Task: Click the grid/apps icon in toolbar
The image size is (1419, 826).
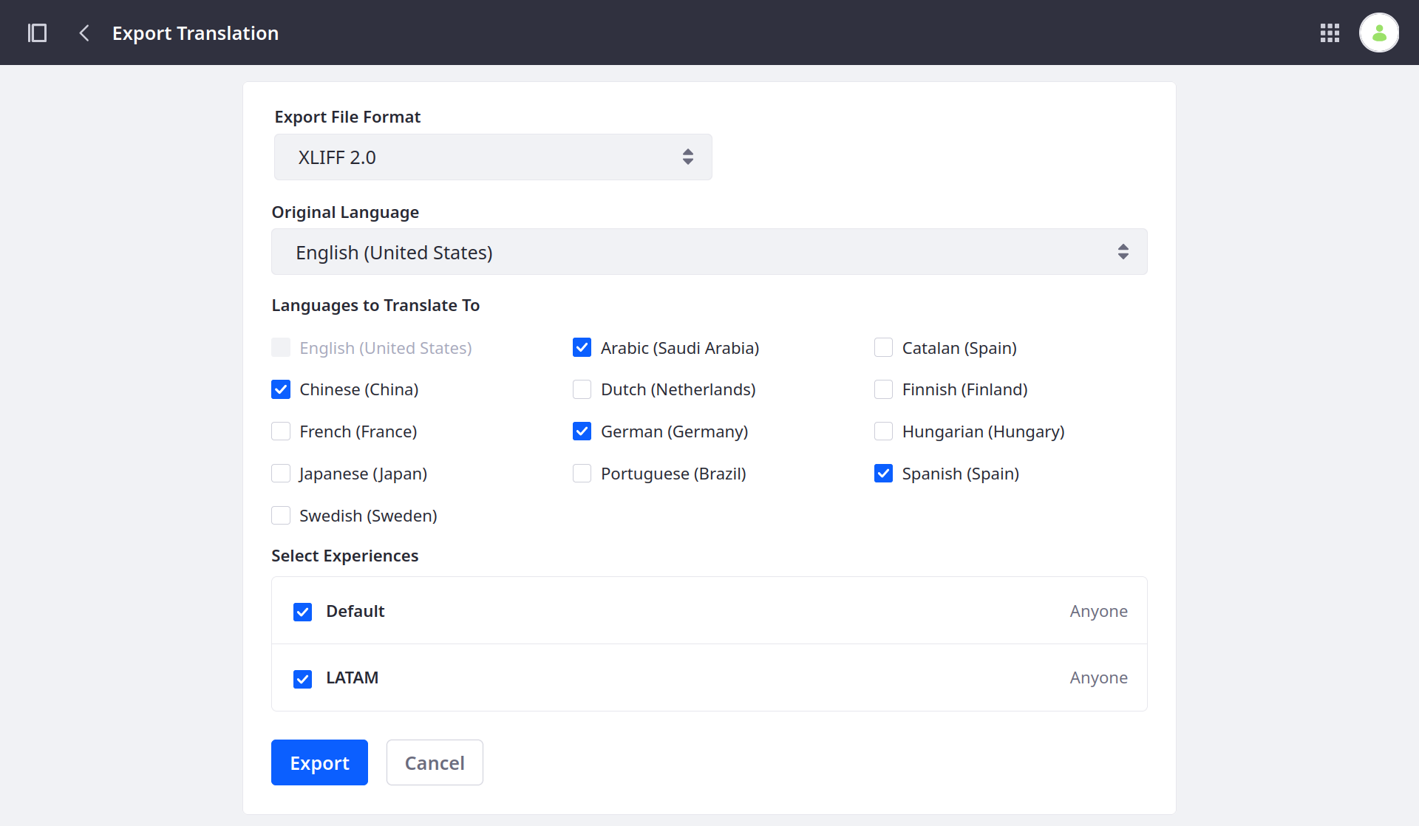Action: point(1330,32)
